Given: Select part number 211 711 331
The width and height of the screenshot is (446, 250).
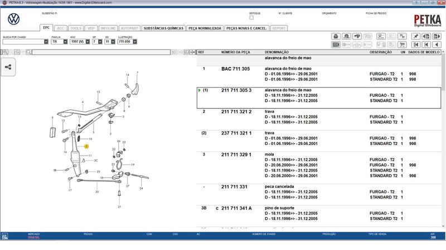Looking at the screenshot, I should [234, 187].
